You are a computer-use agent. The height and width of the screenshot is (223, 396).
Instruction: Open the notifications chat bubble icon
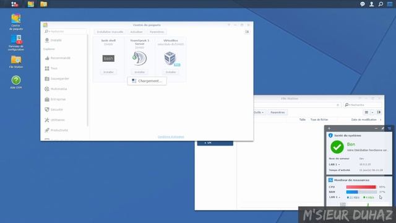point(363,4)
